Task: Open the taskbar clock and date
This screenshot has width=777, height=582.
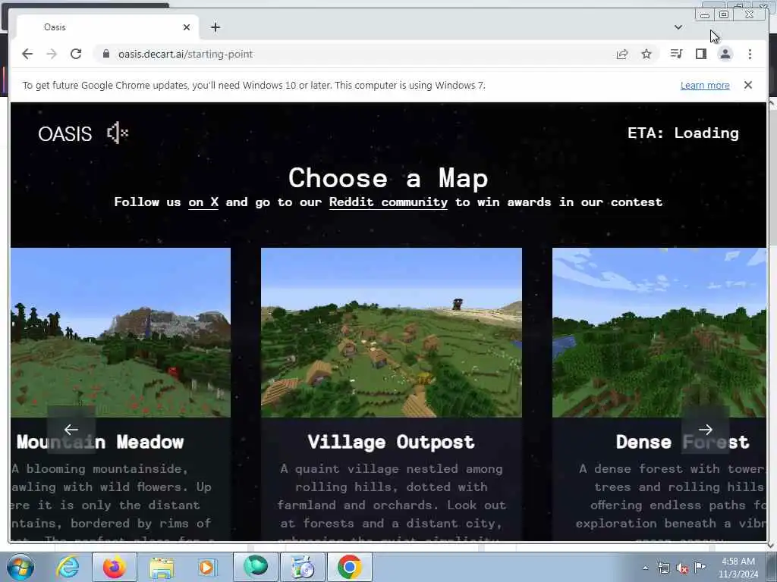Action: (x=738, y=568)
